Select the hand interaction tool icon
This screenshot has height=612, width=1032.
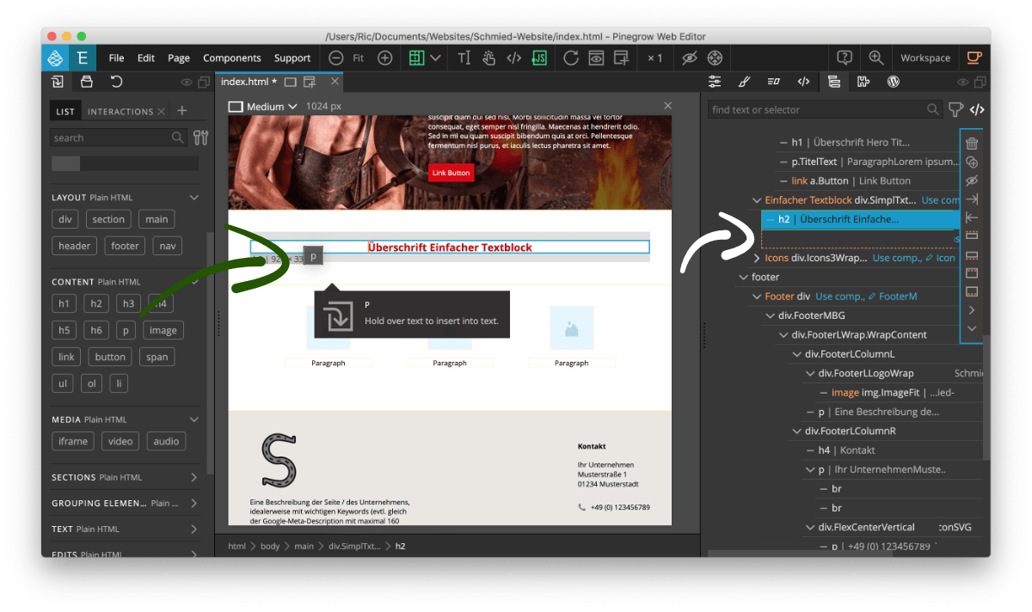pyautogui.click(x=488, y=58)
